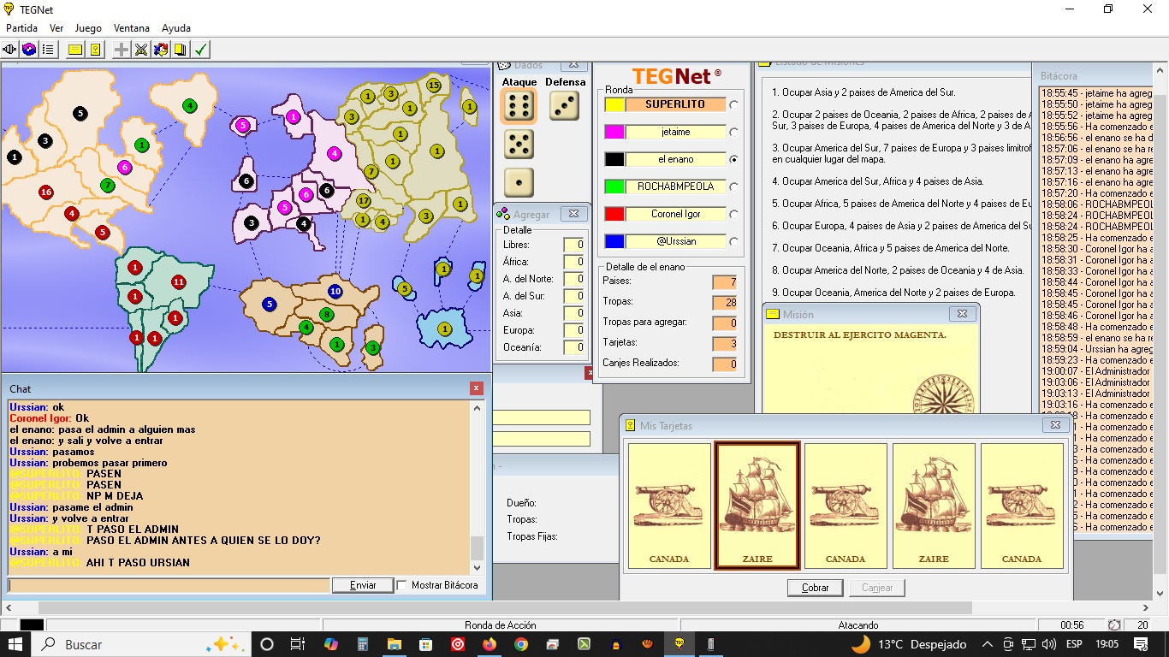Select the highlighted ZAIRE ship card
Image resolution: width=1169 pixels, height=657 pixels.
[757, 506]
